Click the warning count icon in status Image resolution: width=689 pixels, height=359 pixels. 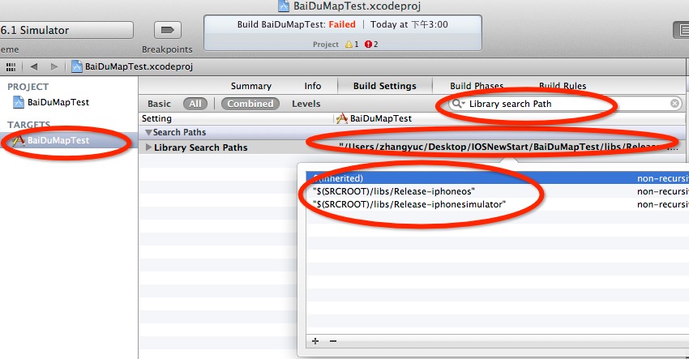[x=349, y=45]
